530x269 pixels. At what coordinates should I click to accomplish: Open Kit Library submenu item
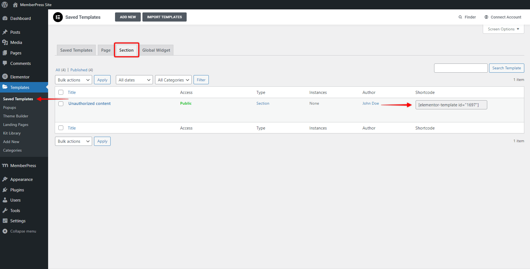(12, 133)
